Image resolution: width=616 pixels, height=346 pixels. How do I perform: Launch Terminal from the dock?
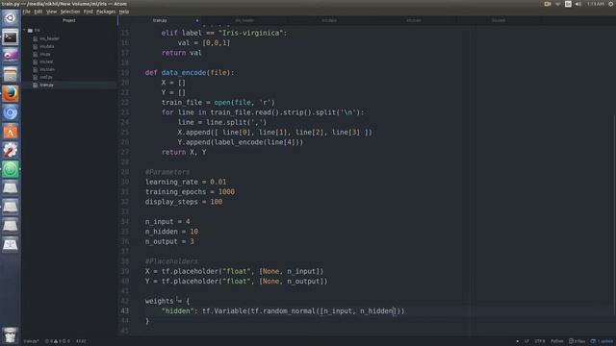click(x=11, y=37)
